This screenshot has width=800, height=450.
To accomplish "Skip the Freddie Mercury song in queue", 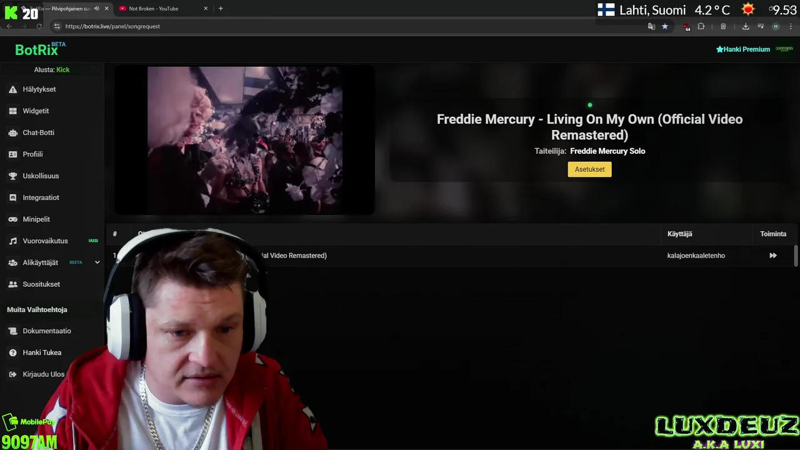I will [773, 256].
